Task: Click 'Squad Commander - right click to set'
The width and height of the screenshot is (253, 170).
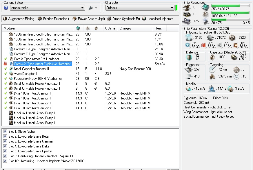Action: pos(208,117)
